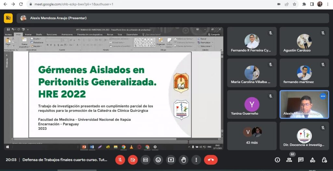Open the meeting details info icon
The image size is (333, 171).
(277, 160)
